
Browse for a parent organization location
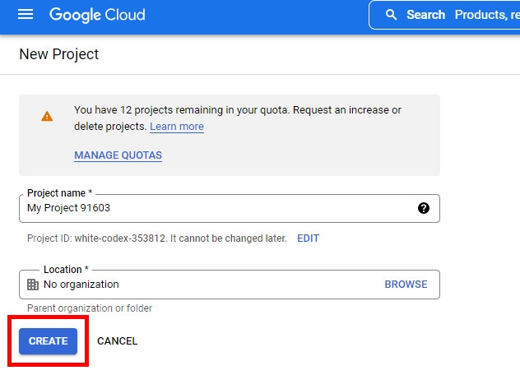pyautogui.click(x=406, y=285)
